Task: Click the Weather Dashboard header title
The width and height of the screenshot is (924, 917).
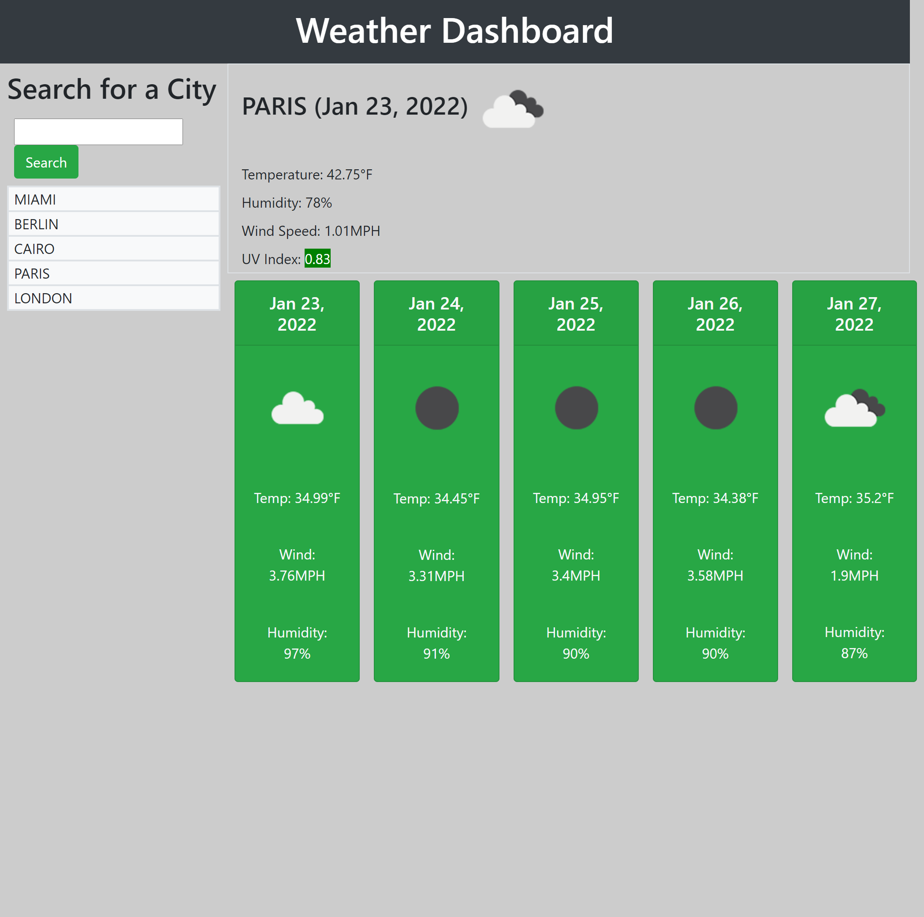Action: click(454, 31)
